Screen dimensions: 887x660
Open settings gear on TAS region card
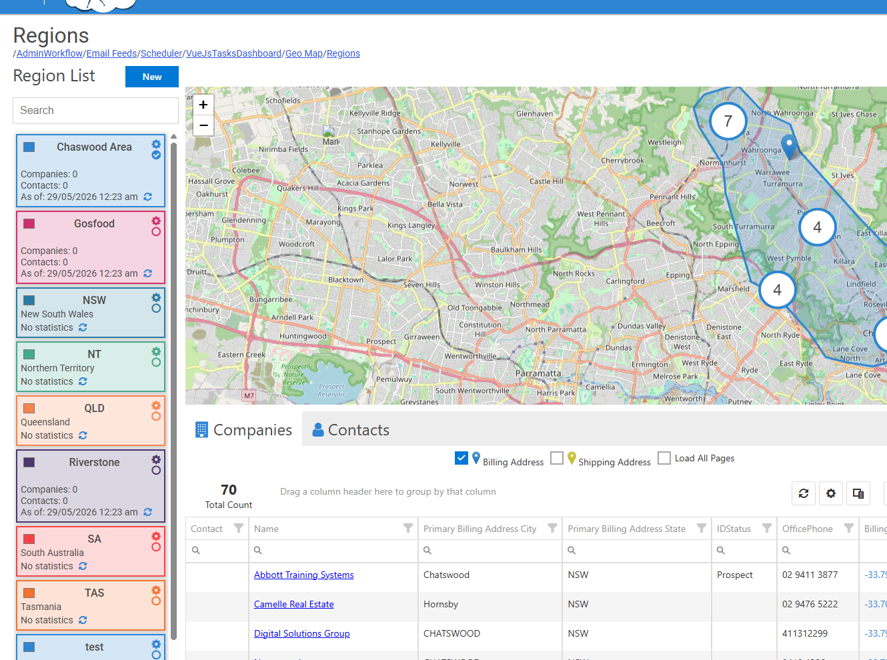(x=156, y=590)
